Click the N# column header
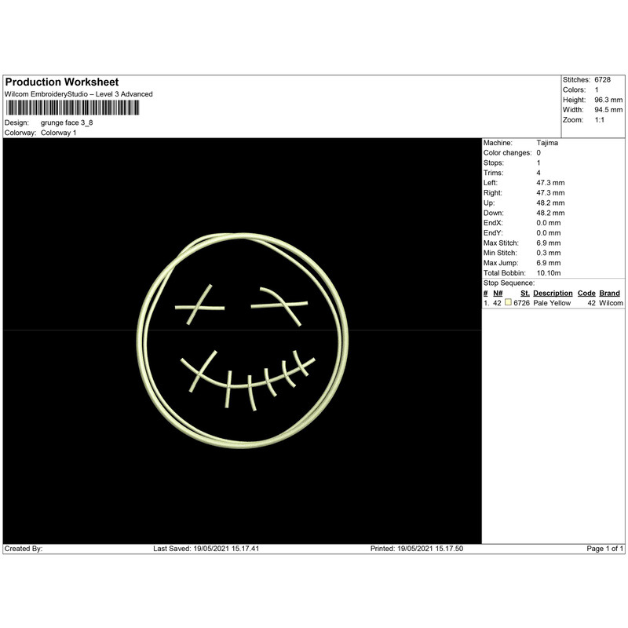 coord(498,293)
